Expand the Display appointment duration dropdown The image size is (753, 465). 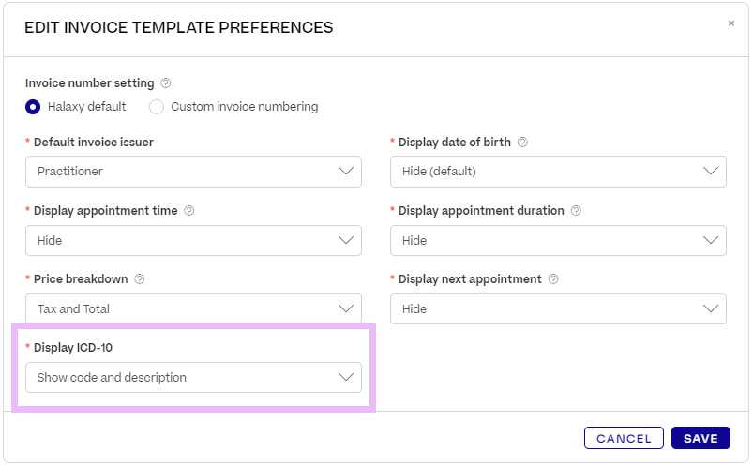[x=558, y=240]
